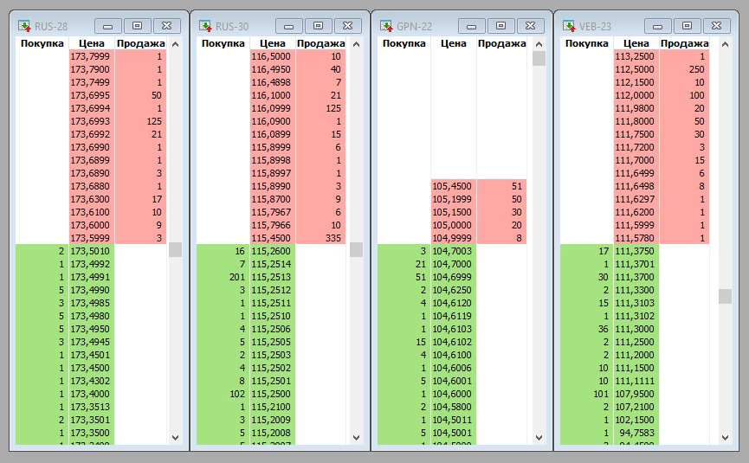Image resolution: width=749 pixels, height=463 pixels.
Task: Select bid price 115,2600 in RUS-30
Action: click(x=273, y=251)
